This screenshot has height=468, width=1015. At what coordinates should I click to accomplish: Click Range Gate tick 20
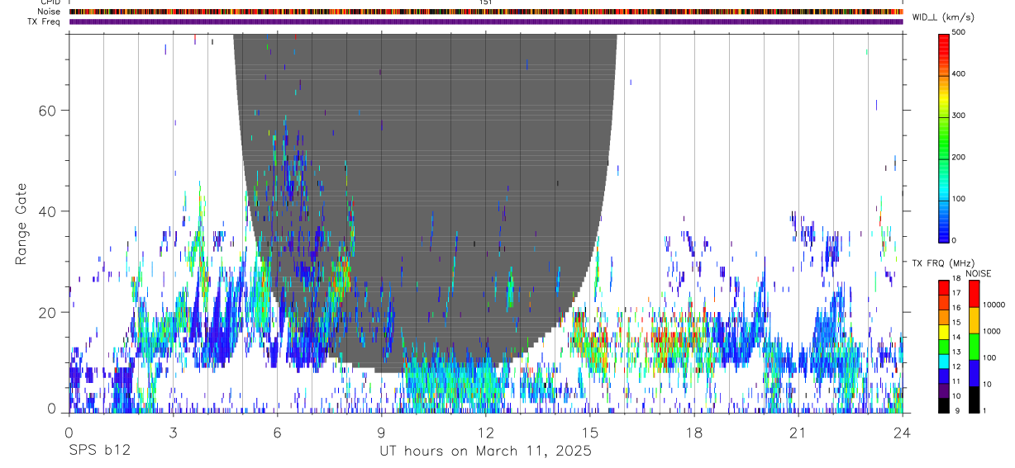(49, 313)
